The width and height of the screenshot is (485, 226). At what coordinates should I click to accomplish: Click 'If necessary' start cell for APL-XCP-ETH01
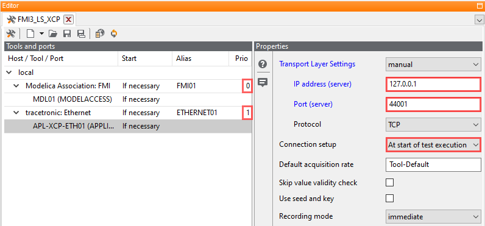141,127
